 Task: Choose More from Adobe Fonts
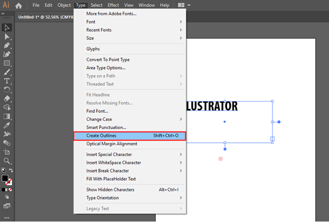(129, 14)
